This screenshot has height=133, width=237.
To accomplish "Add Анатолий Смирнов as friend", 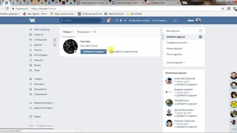I will 186,85.
